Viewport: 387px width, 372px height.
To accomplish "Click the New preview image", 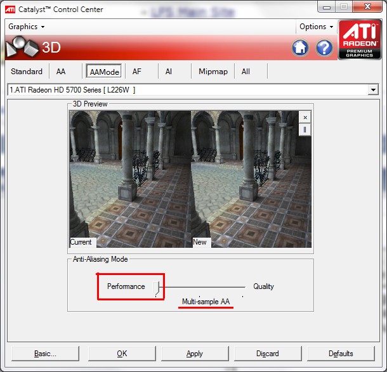I will coord(251,179).
